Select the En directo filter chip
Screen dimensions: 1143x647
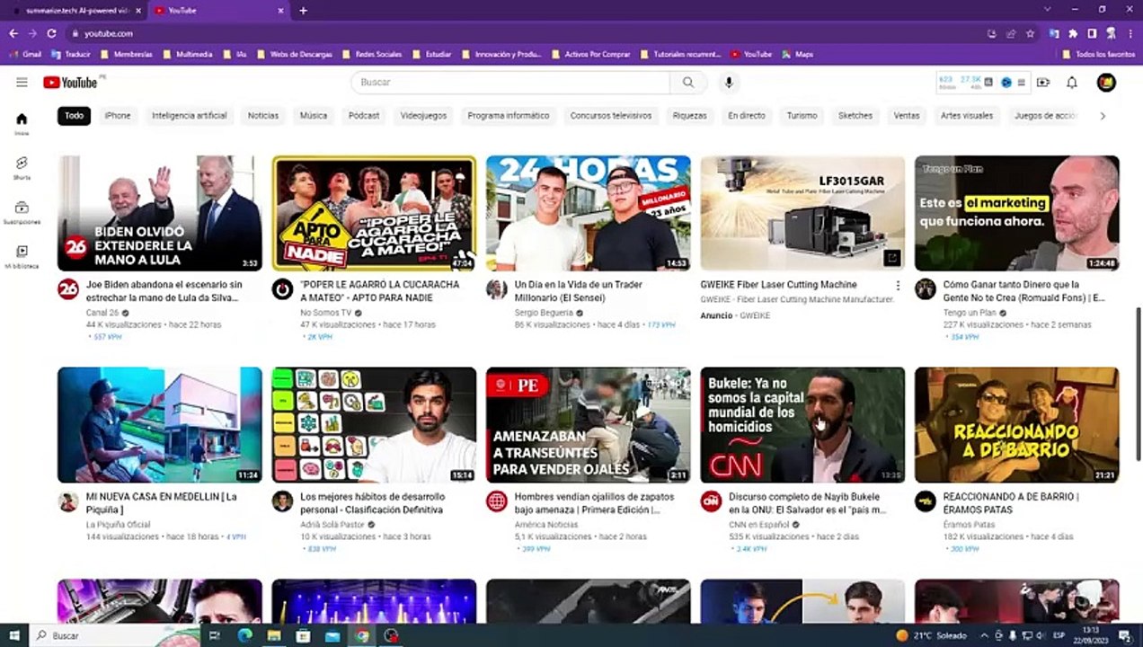(747, 116)
